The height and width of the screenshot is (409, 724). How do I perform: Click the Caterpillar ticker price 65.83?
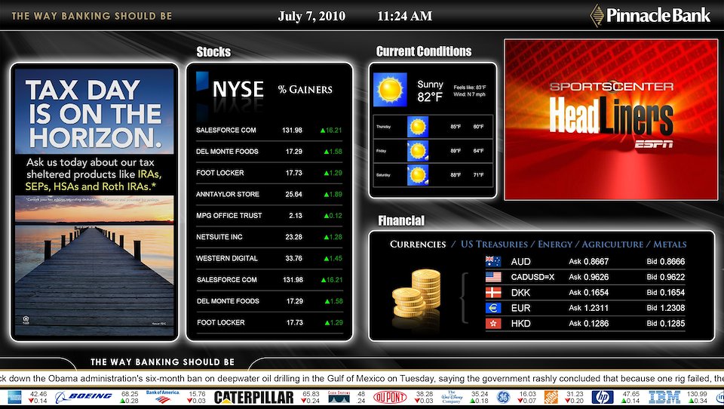[x=310, y=394]
